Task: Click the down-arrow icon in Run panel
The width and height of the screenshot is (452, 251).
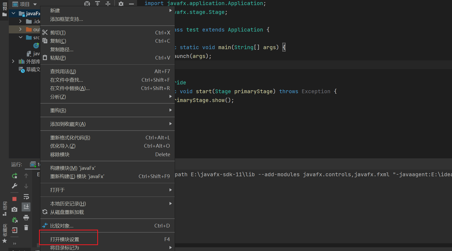Action: tap(26, 186)
